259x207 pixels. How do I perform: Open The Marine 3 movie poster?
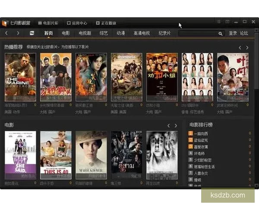point(20,77)
